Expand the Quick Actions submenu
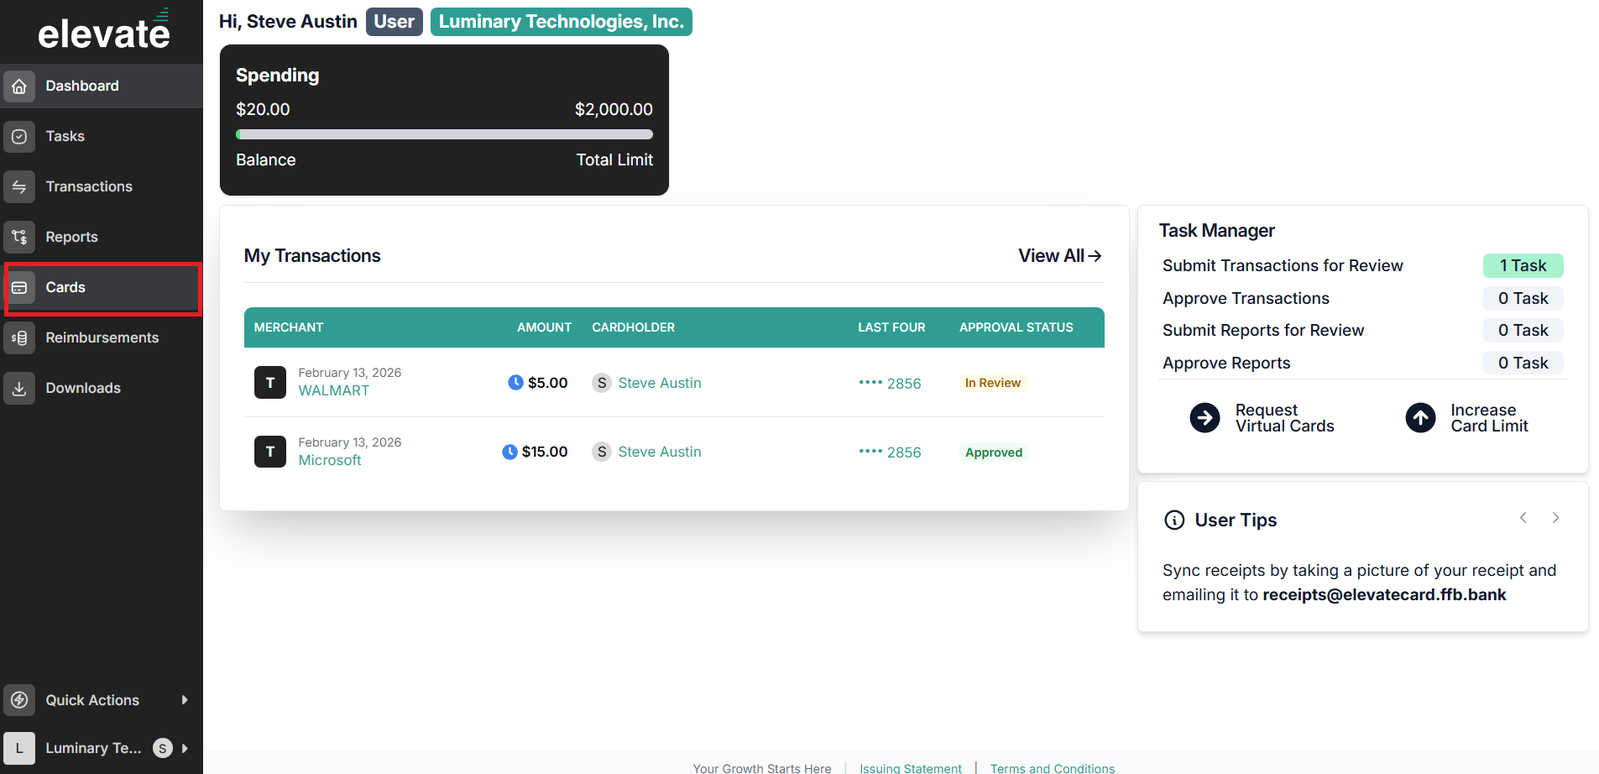The width and height of the screenshot is (1599, 774). tap(185, 700)
